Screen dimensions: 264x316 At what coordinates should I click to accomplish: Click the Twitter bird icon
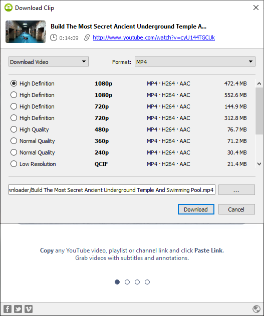pyautogui.click(x=18, y=308)
